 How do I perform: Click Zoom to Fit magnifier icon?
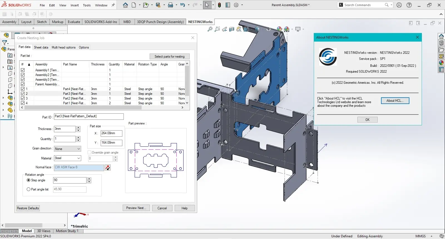(210, 29)
